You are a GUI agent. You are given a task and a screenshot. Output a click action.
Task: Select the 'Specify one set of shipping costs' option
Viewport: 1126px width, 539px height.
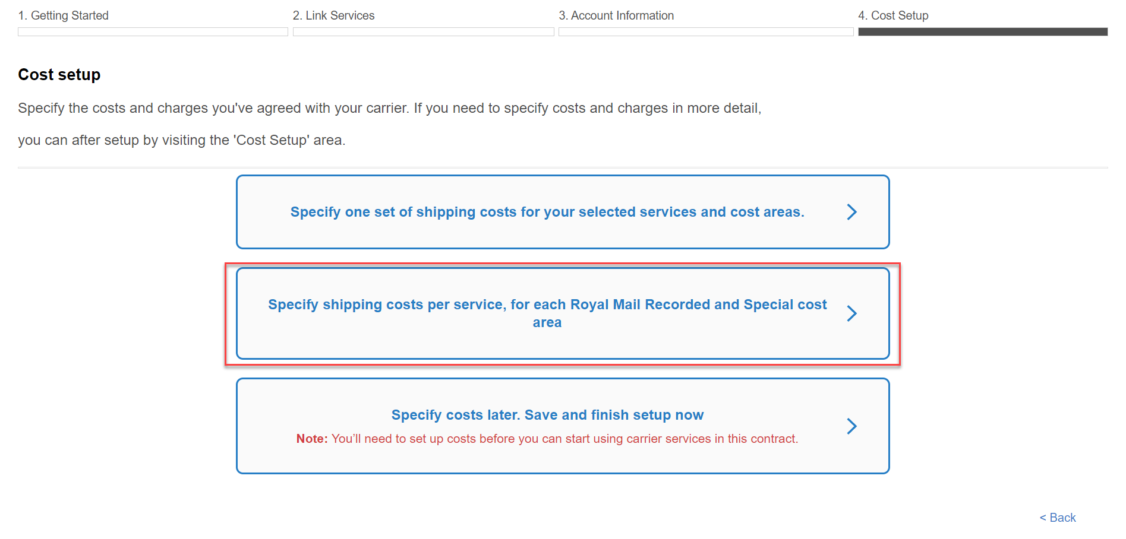547,211
